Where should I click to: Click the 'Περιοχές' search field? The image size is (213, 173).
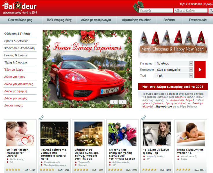click(x=156, y=11)
